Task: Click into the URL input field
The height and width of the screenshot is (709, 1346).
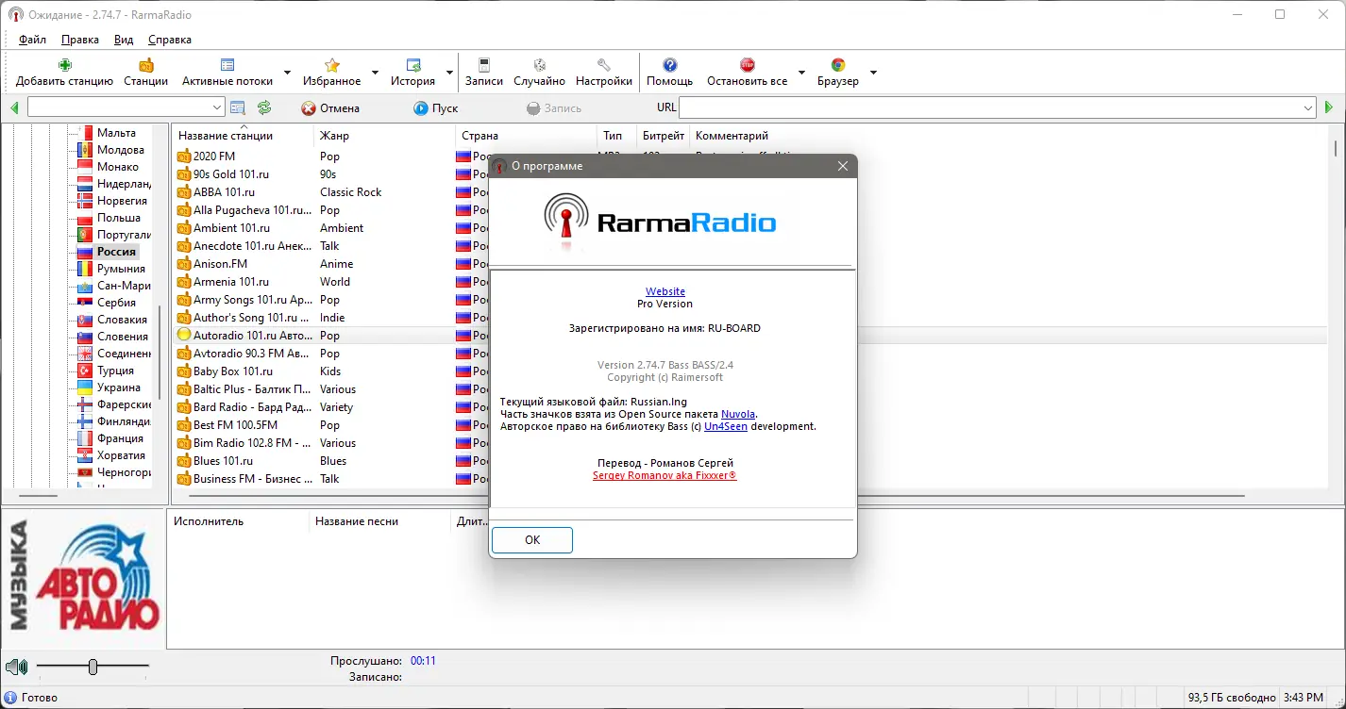Action: click(x=990, y=108)
